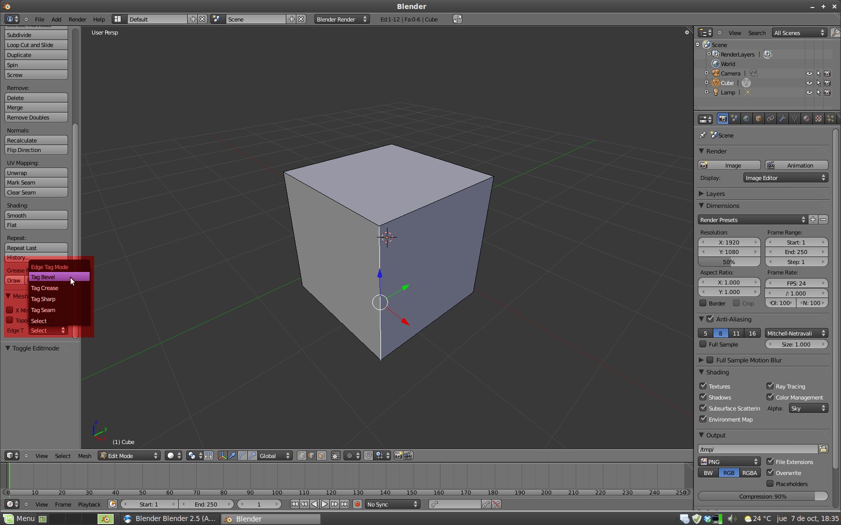Open the Particles sparkle tab
This screenshot has height=525, width=841.
point(830,118)
